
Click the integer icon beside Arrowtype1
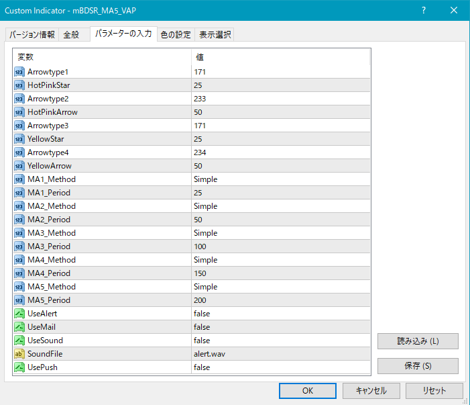pos(19,72)
